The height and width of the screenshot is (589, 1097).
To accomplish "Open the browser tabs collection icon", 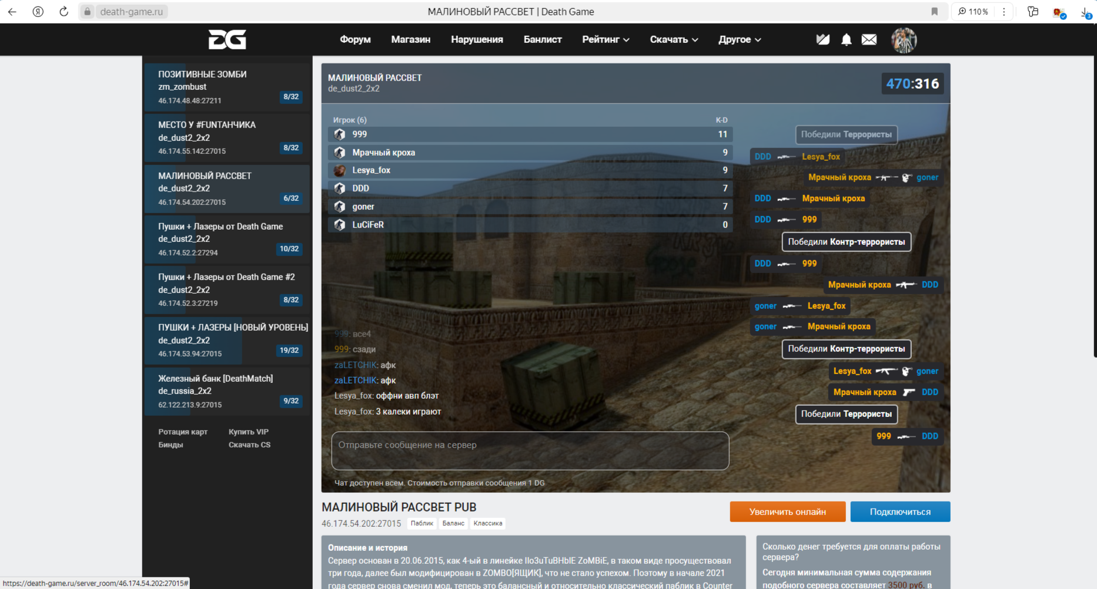I will tap(1033, 11).
